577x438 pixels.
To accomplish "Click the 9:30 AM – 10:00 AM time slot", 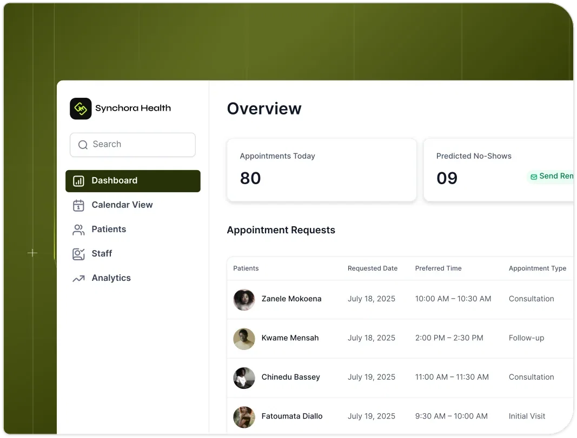I will (451, 416).
